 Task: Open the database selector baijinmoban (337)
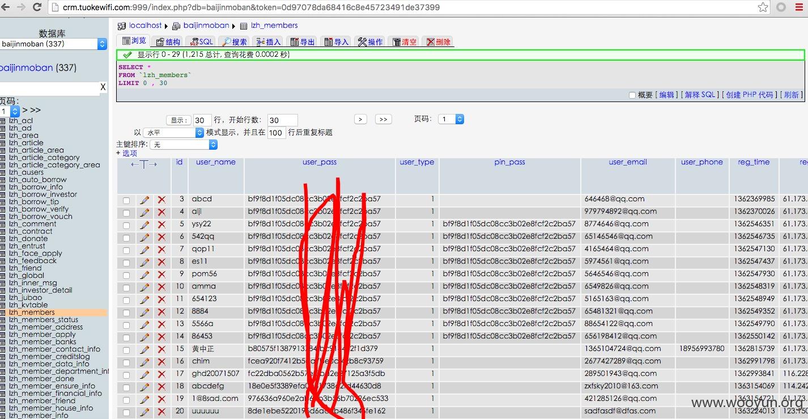coord(53,44)
